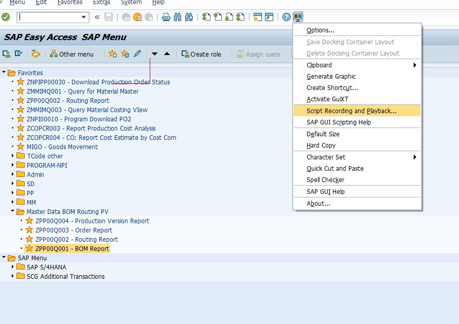
Task: Expand the PROGRAM-NPI folder
Action: 12,165
